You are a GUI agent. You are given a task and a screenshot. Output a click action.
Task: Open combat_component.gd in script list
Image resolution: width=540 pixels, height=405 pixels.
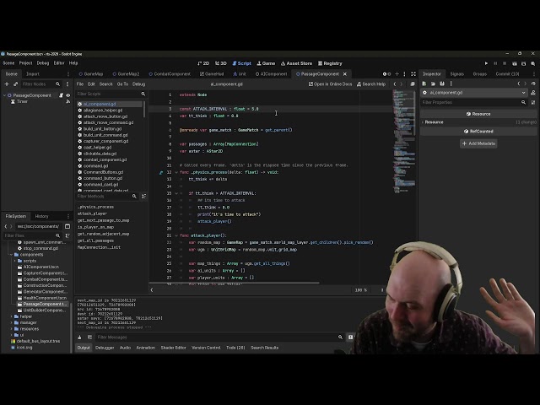pos(105,159)
